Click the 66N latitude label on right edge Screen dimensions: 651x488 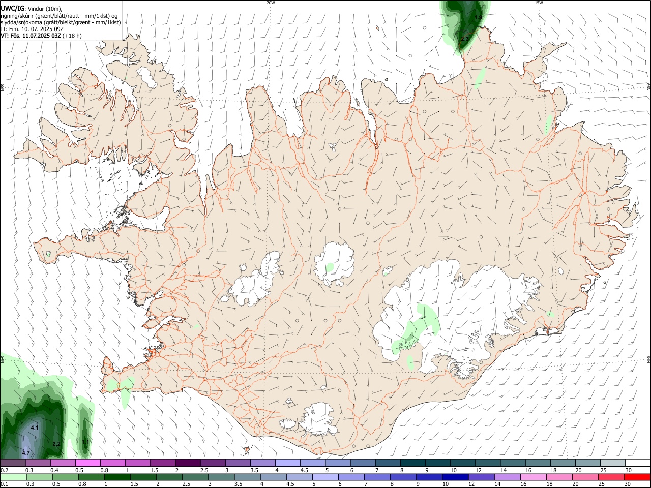[648, 86]
